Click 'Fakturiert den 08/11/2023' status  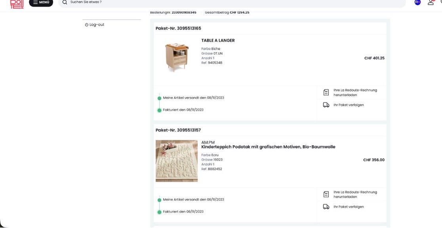point(183,110)
